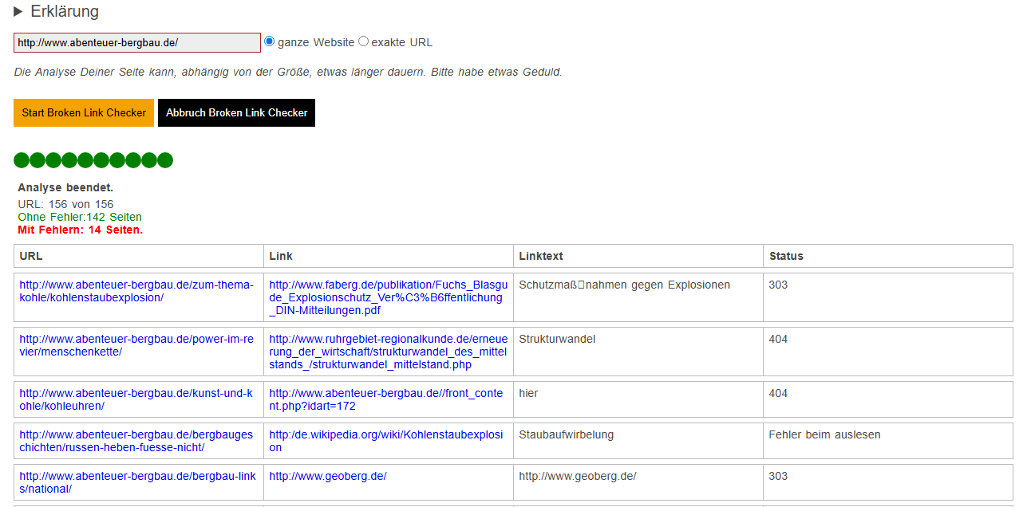Open the faberg.de Explosionsschutz PDF link
The width and height of the screenshot is (1031, 507).
[x=388, y=297]
